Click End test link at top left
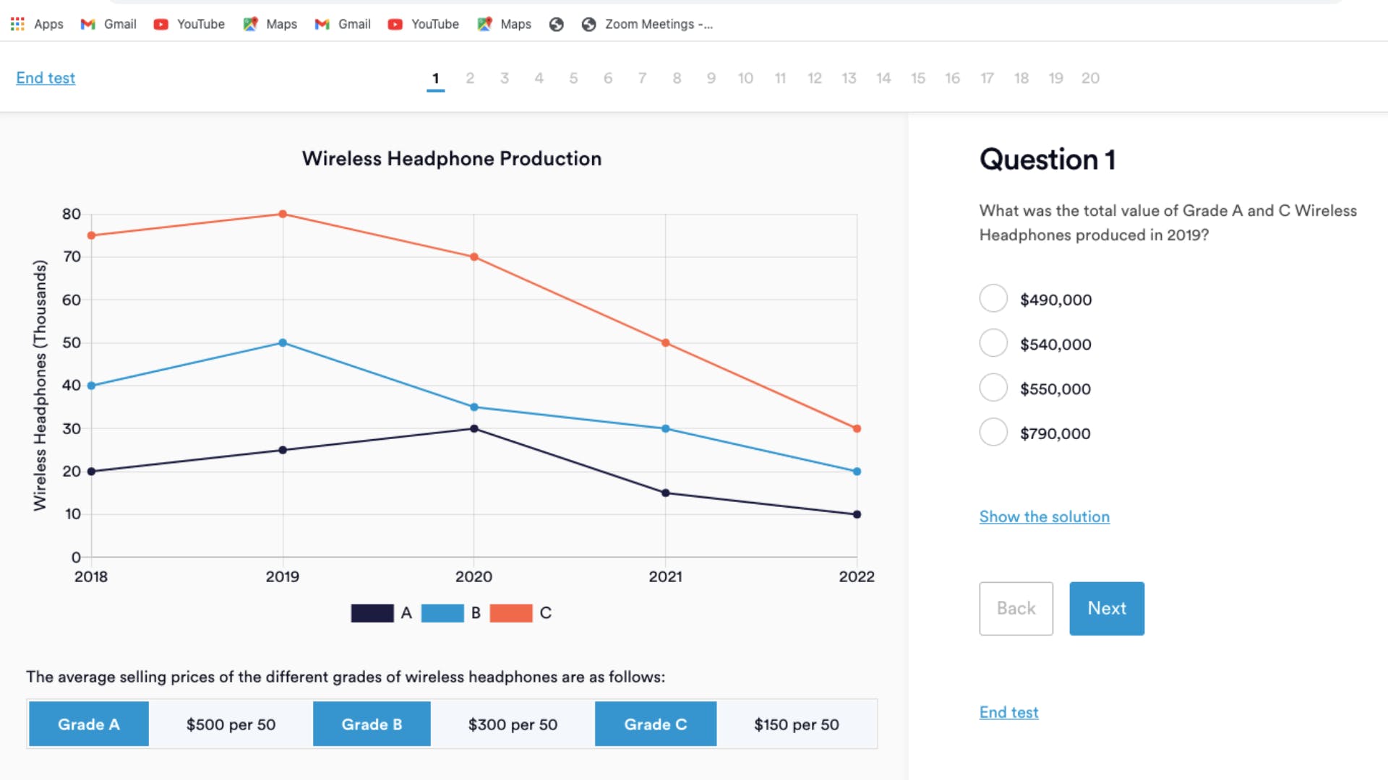The height and width of the screenshot is (780, 1388). pyautogui.click(x=46, y=78)
